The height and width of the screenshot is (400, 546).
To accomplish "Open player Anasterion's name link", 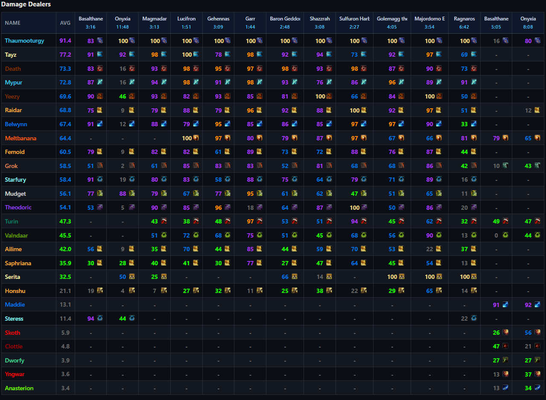I will (19, 388).
